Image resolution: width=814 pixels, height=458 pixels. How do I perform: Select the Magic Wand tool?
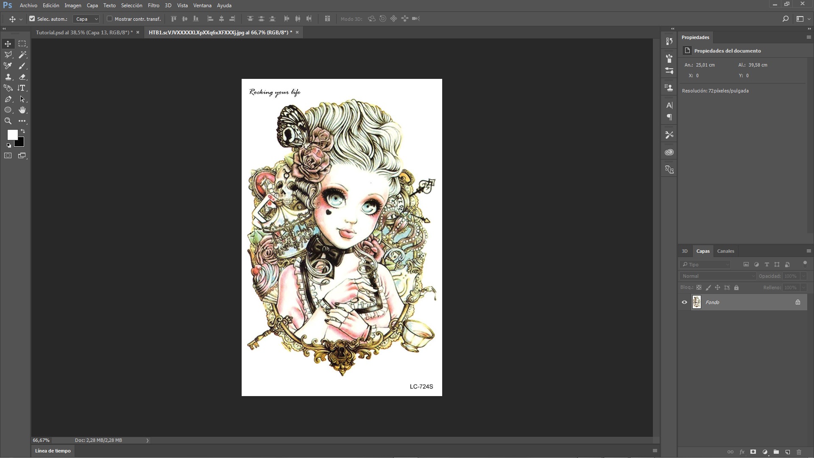[x=22, y=55]
